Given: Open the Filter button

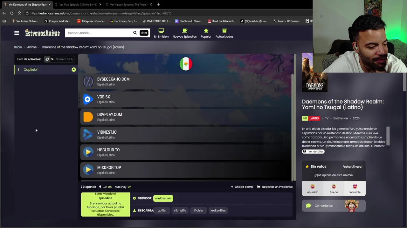Looking at the screenshot, I should [x=144, y=33].
